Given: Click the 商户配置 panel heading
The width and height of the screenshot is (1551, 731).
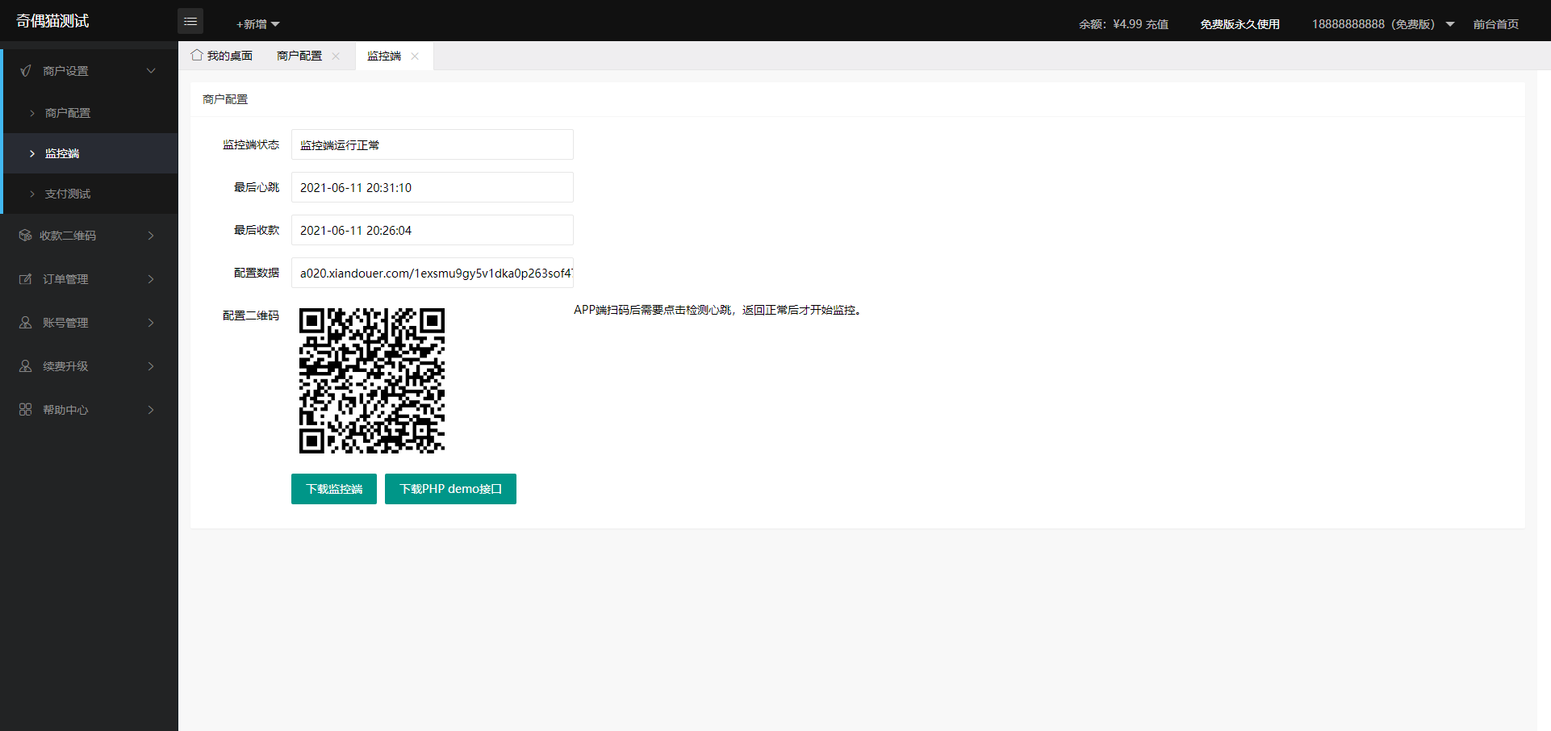Looking at the screenshot, I should pos(225,99).
